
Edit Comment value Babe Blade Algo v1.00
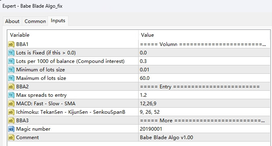pyautogui.click(x=204, y=138)
